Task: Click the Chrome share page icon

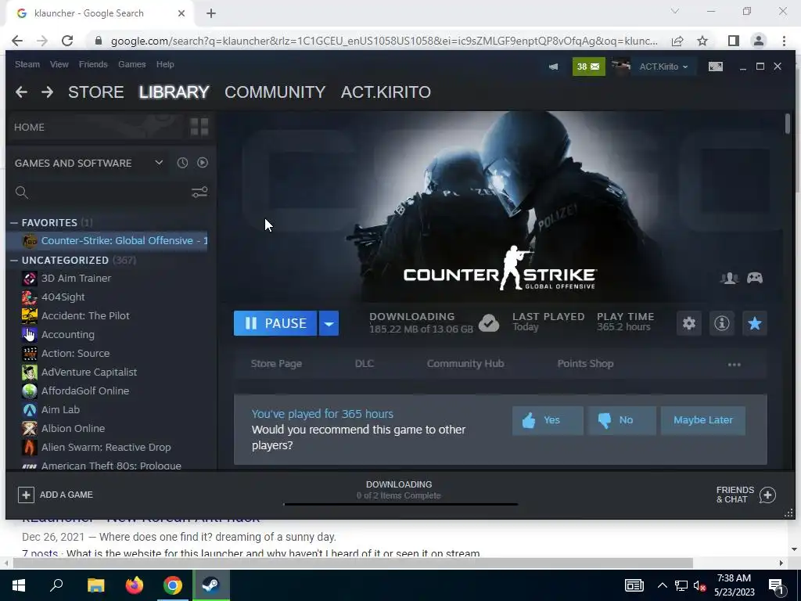Action: [x=677, y=41]
